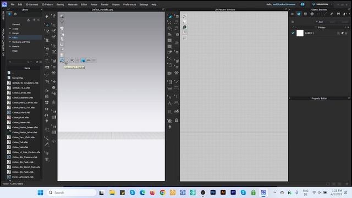The height and width of the screenshot is (198, 352).
Task: Select Cotton_Voile.zfab in the fabric list
Action: pos(20,147)
